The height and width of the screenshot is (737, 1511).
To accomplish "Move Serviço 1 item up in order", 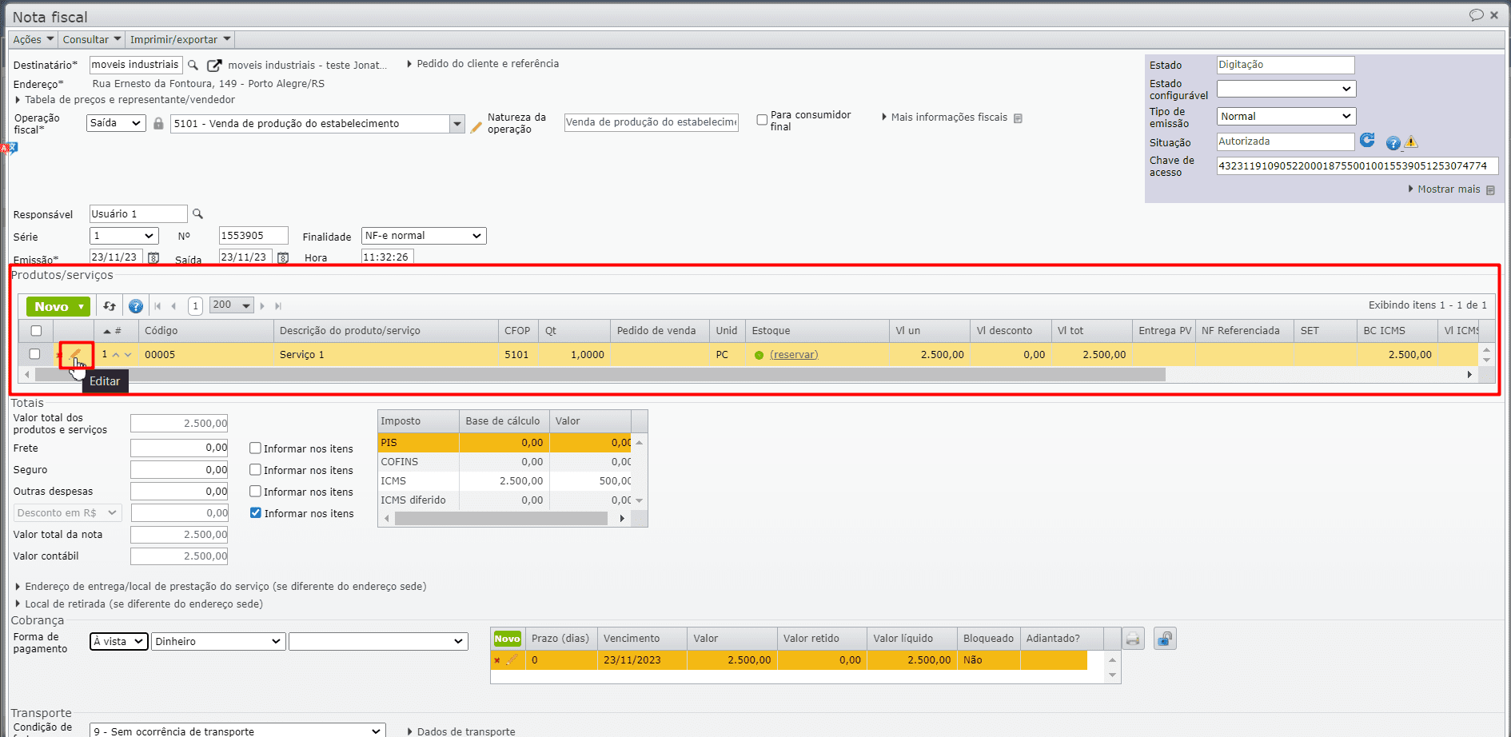I will tap(116, 355).
